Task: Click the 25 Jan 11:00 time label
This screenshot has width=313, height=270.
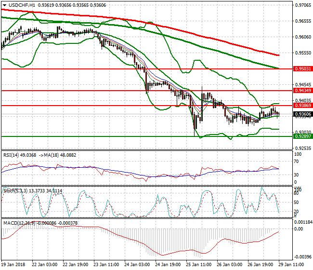Action: pos(198,265)
